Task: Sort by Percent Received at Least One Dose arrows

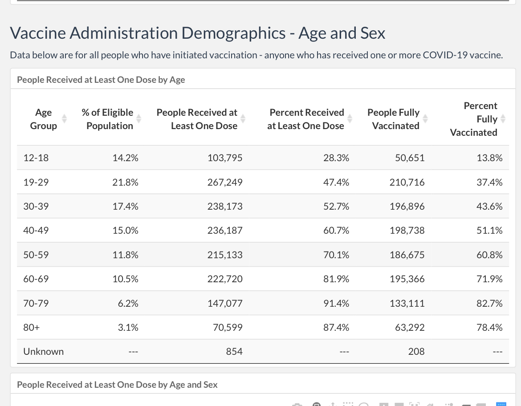Action: pos(350,118)
